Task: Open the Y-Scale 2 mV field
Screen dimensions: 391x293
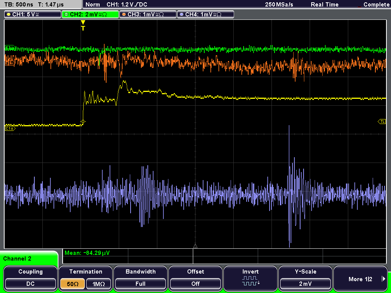Action: pyautogui.click(x=305, y=278)
